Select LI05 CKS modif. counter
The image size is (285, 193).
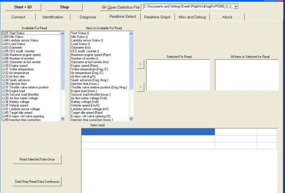31,51
